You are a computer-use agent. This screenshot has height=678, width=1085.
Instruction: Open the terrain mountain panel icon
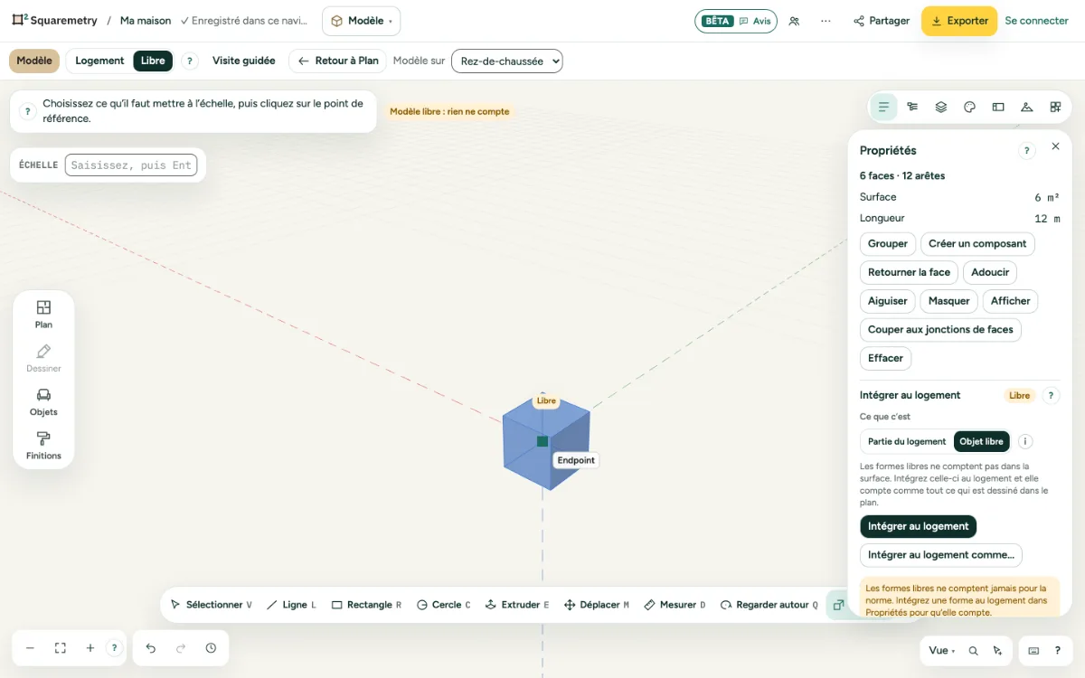click(1026, 107)
